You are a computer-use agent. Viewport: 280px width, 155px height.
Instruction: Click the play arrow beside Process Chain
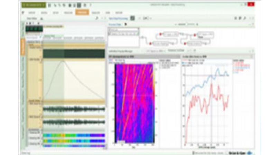pyautogui.click(x=125, y=24)
